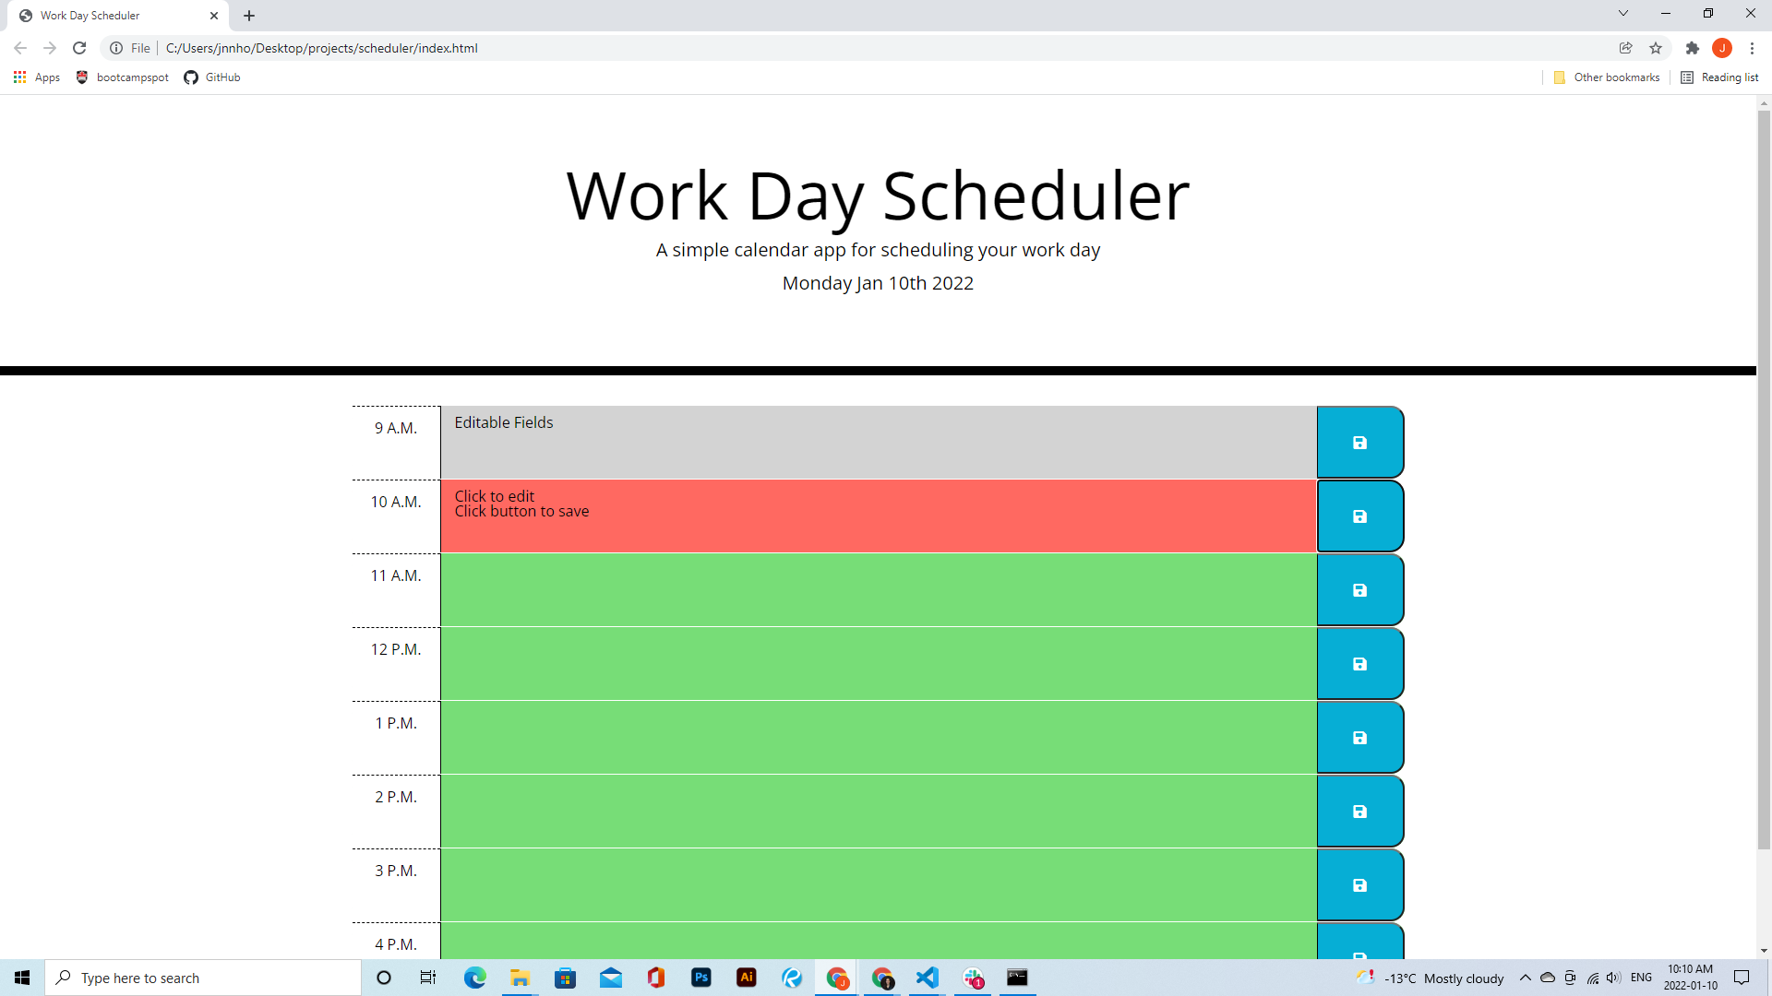The height and width of the screenshot is (996, 1772).
Task: Save the 9 A.M. entry
Action: (x=1359, y=443)
